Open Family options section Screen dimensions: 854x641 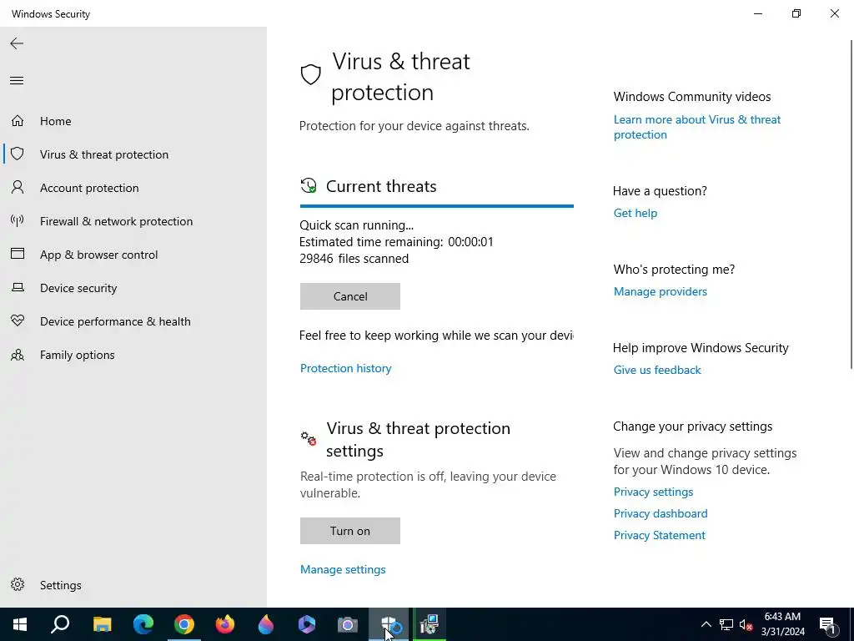point(133,355)
